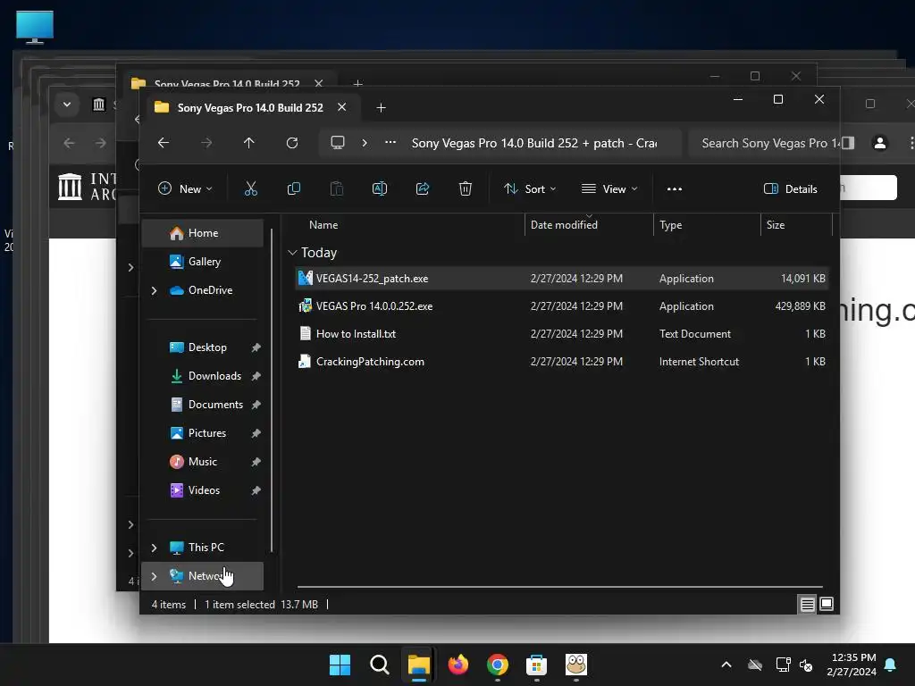Screen dimensions: 915x686
Task: Click the Delete trash can icon
Action: (465, 188)
